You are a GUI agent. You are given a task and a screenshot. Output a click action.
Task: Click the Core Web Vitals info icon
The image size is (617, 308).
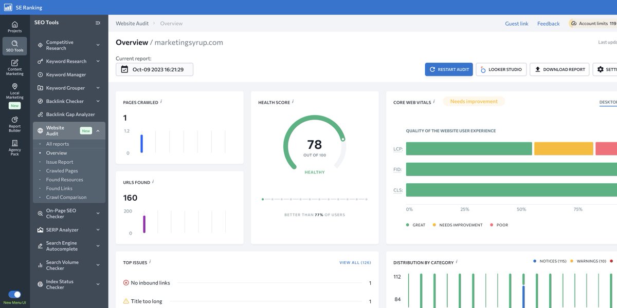click(x=434, y=102)
